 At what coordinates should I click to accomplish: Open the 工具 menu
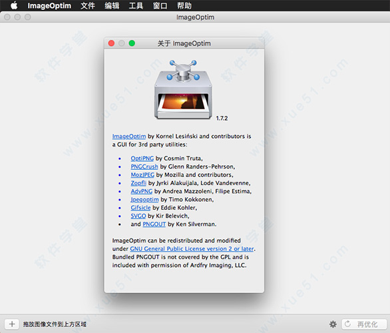pyautogui.click(x=136, y=5)
